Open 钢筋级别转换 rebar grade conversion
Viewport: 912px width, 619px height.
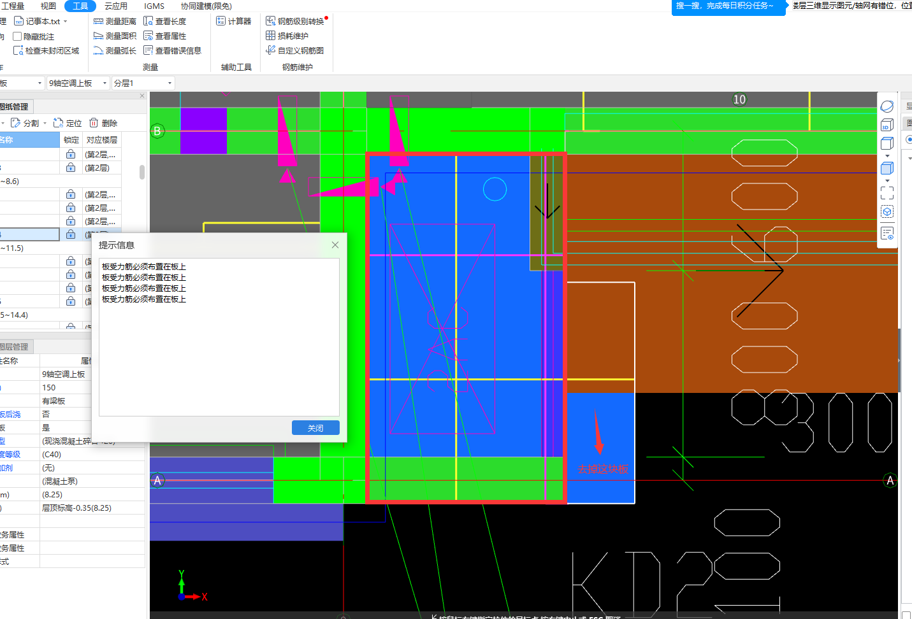pos(296,21)
